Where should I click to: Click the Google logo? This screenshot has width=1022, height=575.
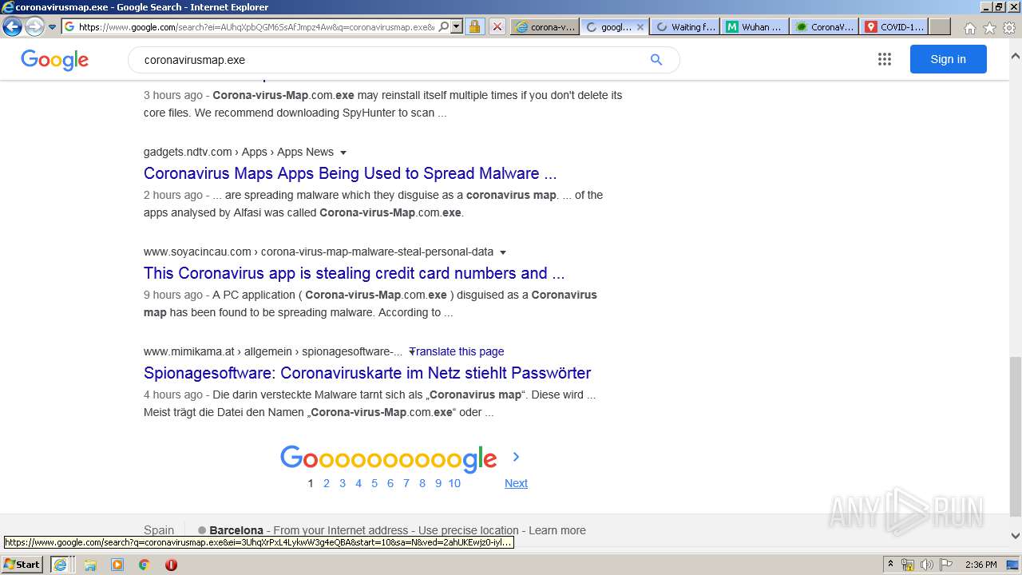54,60
